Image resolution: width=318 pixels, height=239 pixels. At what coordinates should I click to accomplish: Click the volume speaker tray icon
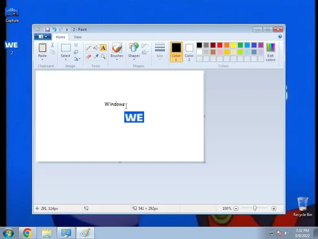point(286,233)
